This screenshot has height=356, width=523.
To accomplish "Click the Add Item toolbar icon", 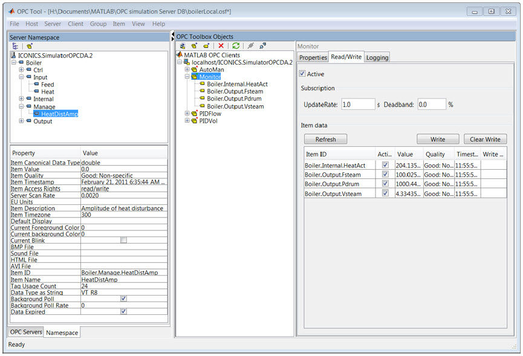I will 206,45.
